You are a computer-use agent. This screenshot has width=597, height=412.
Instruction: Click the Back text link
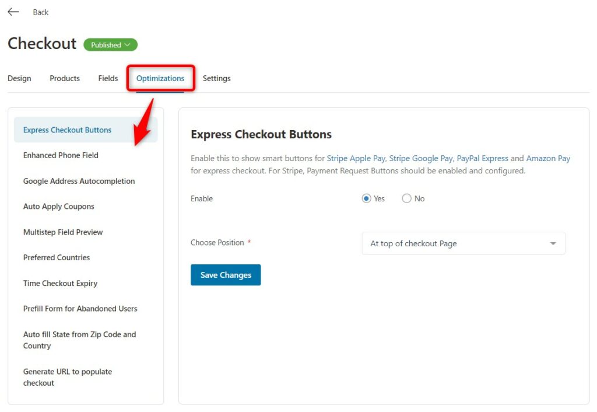(x=41, y=12)
